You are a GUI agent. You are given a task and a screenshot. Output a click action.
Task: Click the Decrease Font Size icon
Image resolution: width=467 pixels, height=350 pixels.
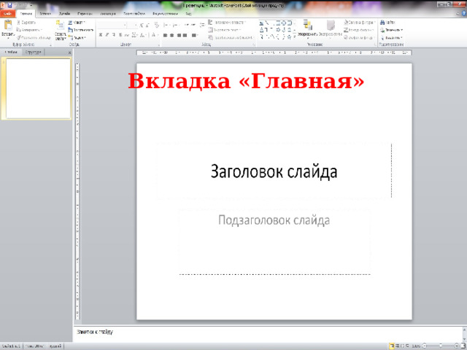(147, 26)
